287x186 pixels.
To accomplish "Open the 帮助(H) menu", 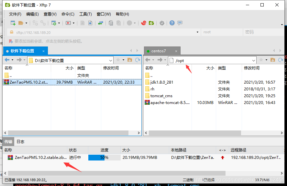I will pyautogui.click(x=122, y=14).
